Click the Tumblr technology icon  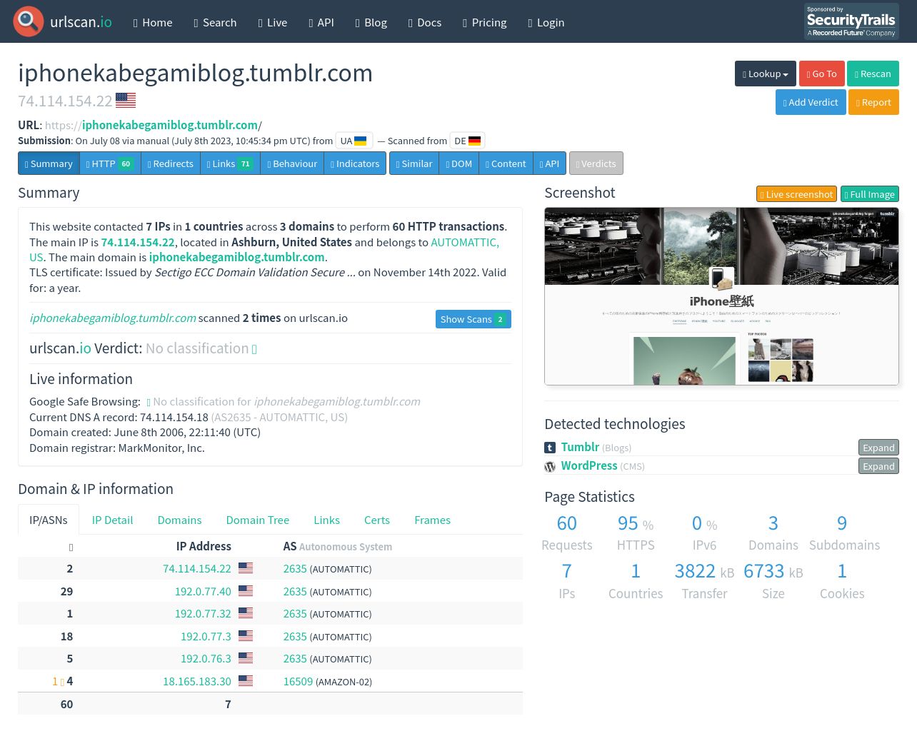coord(550,448)
